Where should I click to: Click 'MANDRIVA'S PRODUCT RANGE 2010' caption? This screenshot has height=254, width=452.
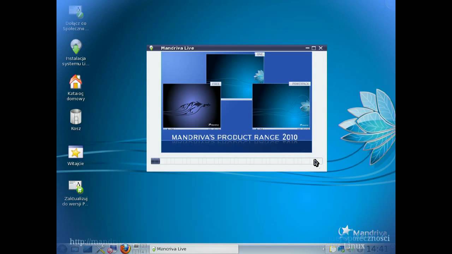[x=234, y=137]
